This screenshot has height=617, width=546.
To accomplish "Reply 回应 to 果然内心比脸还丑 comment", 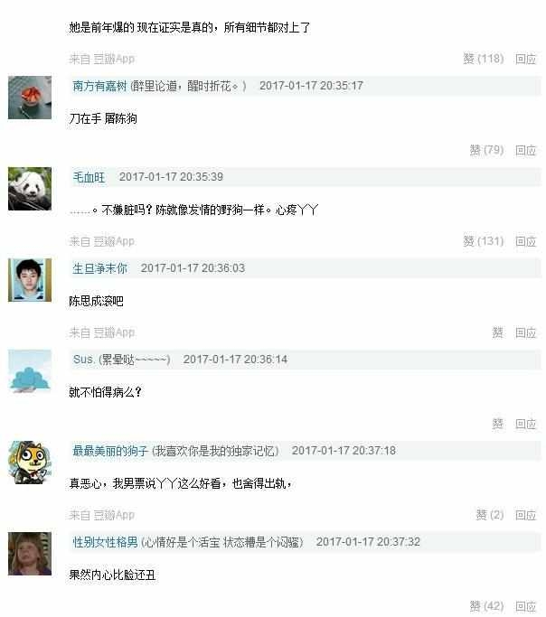I will 526,606.
